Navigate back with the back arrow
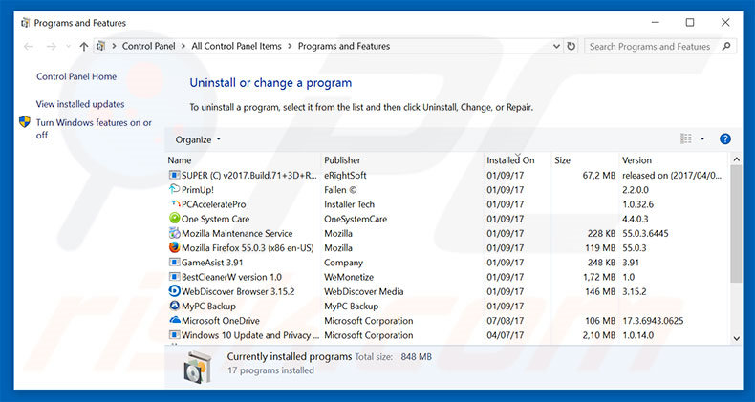 tap(29, 46)
